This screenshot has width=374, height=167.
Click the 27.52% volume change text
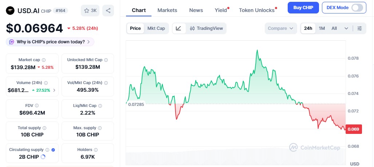(43, 90)
